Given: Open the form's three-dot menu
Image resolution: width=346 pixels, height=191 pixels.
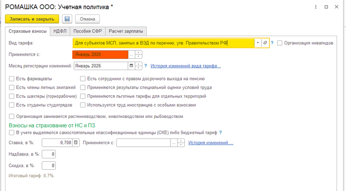Looking at the screenshot, I should pos(316,7).
